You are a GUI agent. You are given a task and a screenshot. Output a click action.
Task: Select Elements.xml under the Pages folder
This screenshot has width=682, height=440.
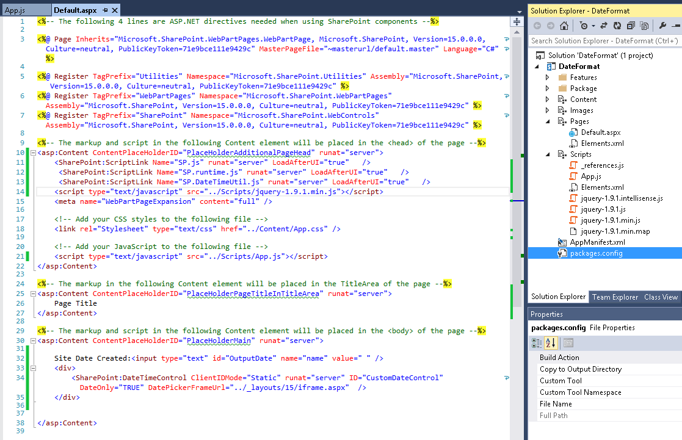[603, 143]
